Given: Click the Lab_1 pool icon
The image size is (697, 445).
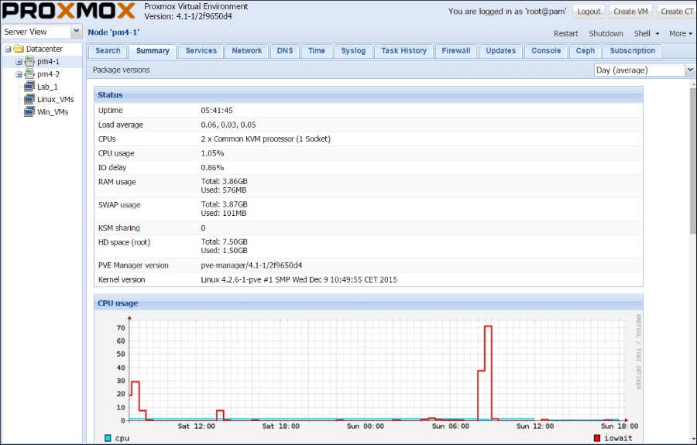Looking at the screenshot, I should (x=29, y=87).
